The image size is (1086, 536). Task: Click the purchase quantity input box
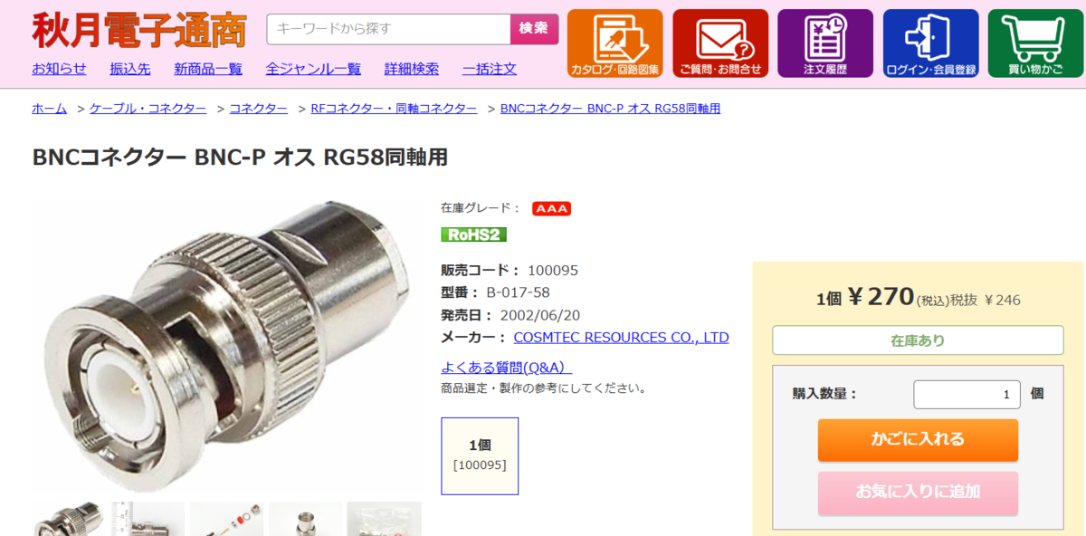(x=967, y=395)
